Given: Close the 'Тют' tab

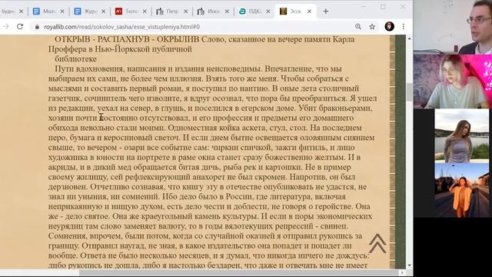Looking at the screenshot, I should pyautogui.click(x=145, y=12).
